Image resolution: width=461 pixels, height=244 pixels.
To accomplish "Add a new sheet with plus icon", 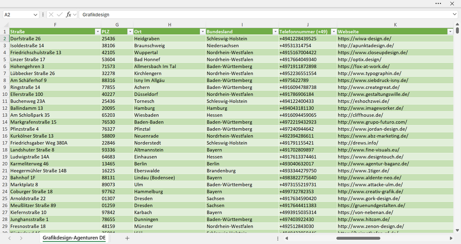I will (x=127, y=238).
